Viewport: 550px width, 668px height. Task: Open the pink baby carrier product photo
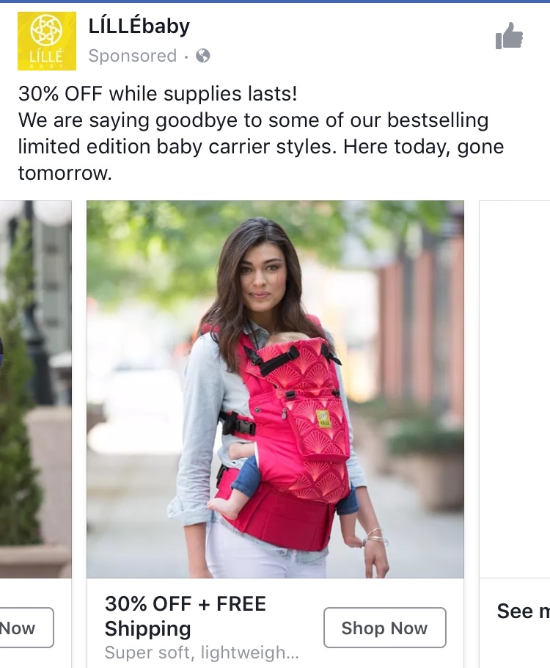(275, 389)
